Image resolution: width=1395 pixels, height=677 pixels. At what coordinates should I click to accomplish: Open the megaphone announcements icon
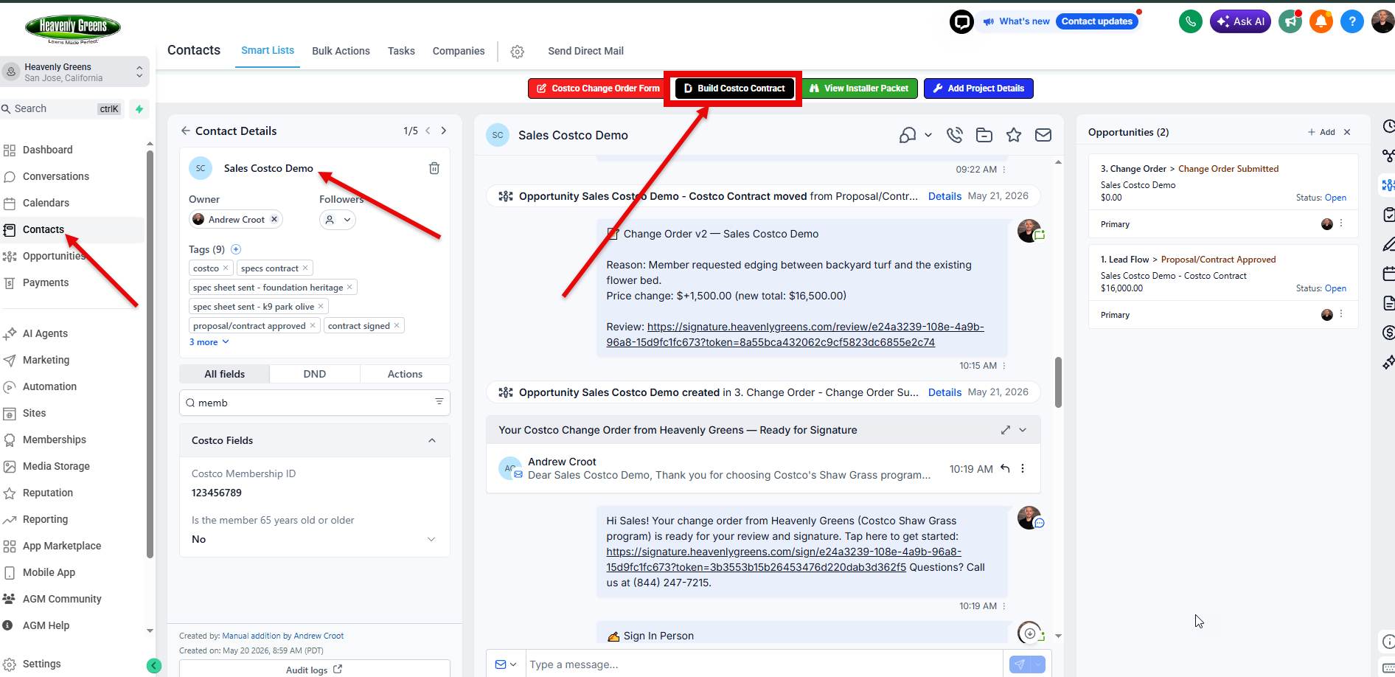point(1290,21)
